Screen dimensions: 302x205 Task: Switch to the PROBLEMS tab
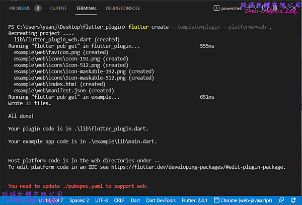tap(20, 9)
